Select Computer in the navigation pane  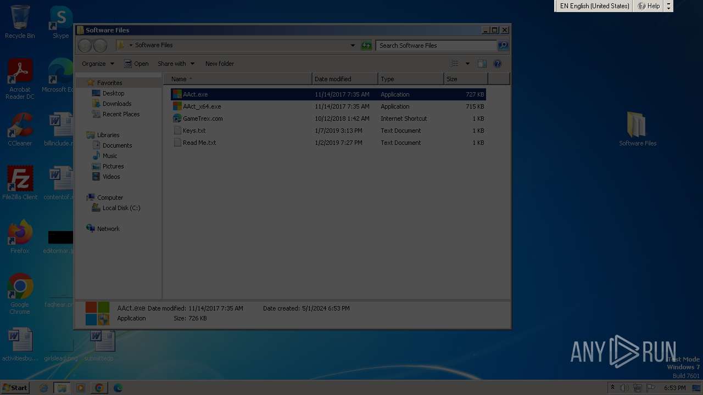(110, 198)
